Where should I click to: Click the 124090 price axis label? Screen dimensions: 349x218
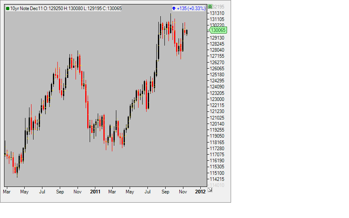click(217, 87)
